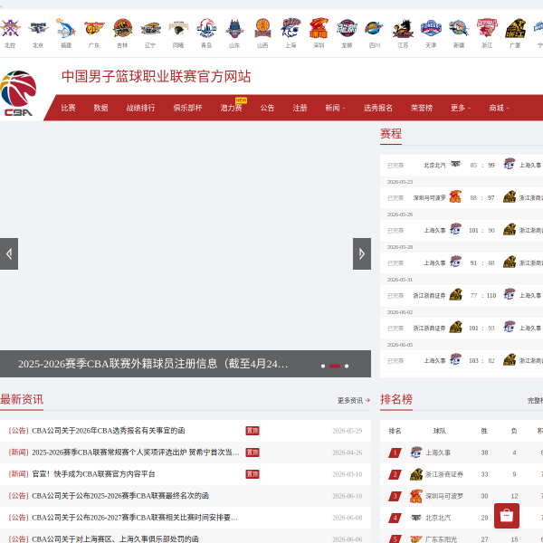Open the 更多资讯 link
The width and height of the screenshot is (543, 543).
point(350,400)
